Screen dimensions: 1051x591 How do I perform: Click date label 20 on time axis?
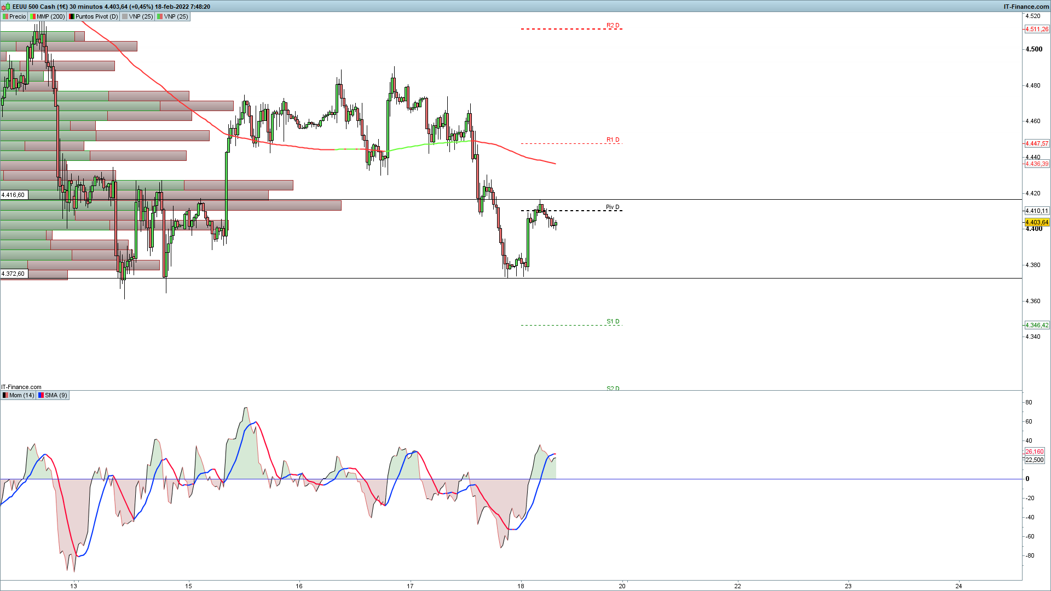click(x=622, y=586)
